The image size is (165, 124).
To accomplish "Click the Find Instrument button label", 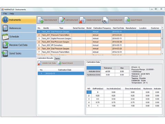I will click(x=116, y=20).
